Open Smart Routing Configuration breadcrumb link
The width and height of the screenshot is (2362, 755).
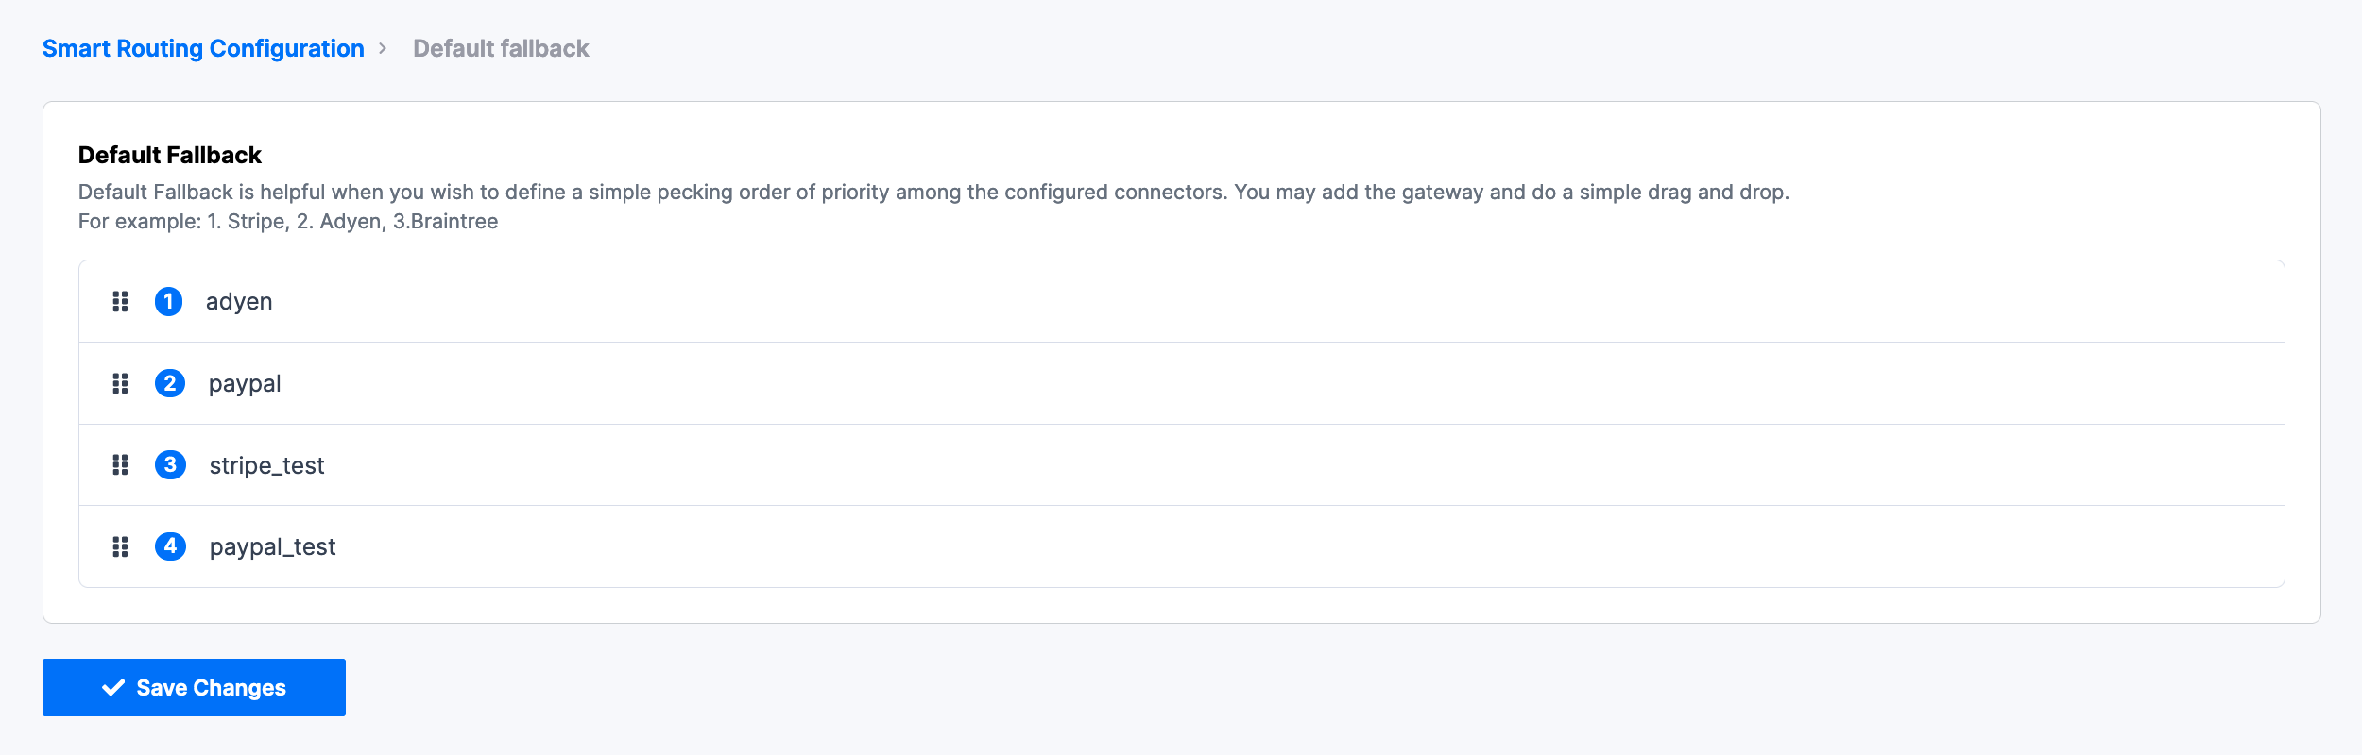(203, 47)
